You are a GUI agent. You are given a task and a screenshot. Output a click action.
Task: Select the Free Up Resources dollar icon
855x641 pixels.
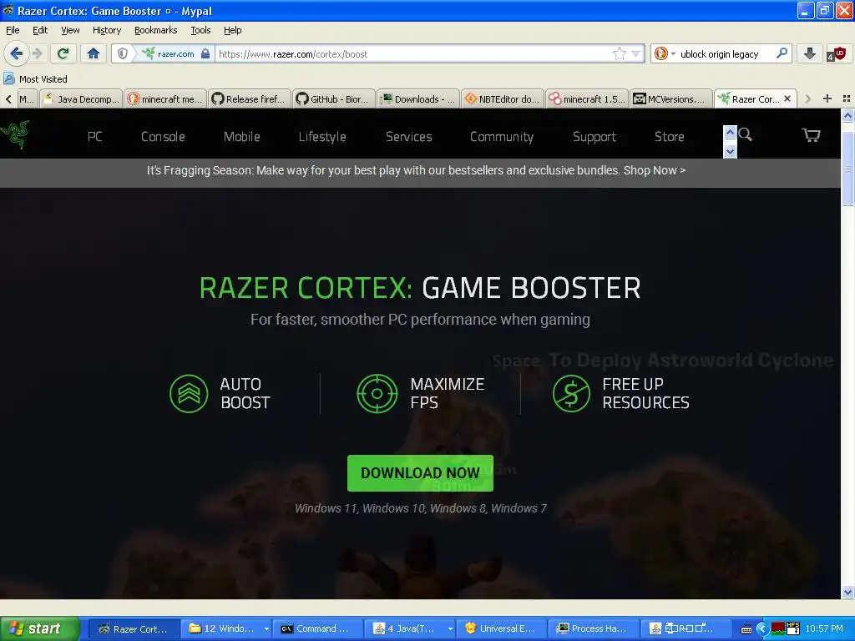pyautogui.click(x=571, y=394)
